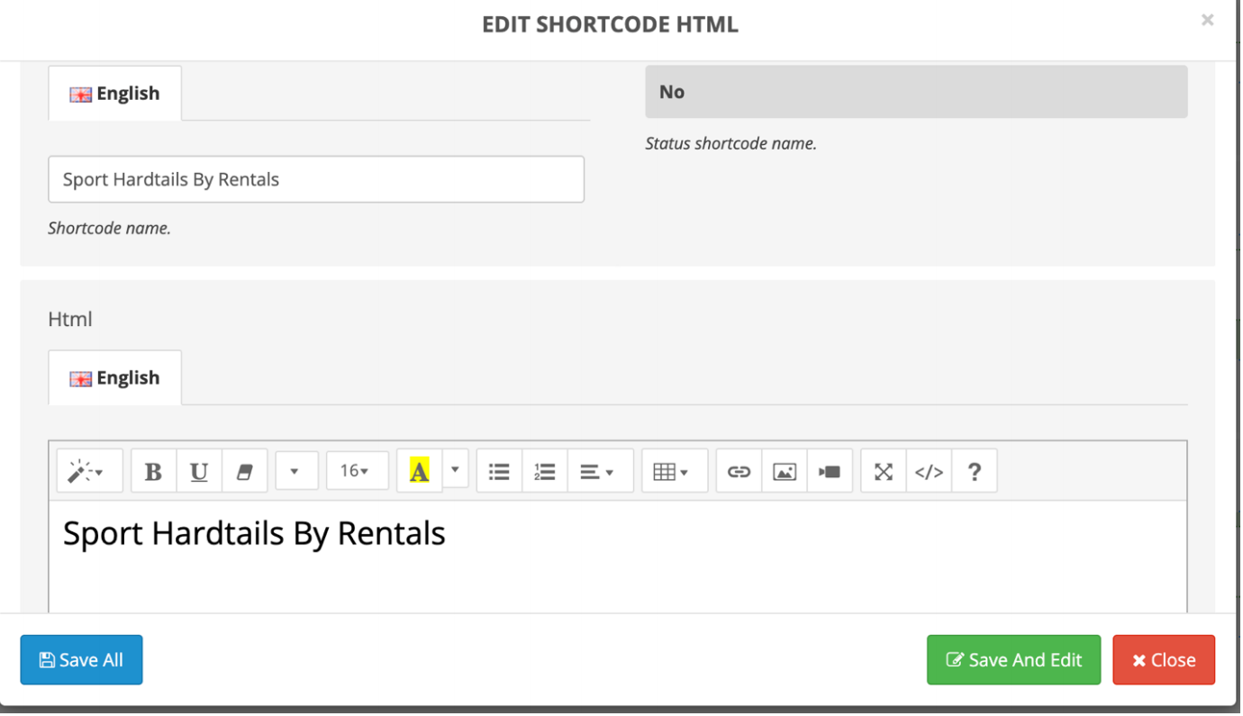
Task: Insert an ordered numbered list
Action: tap(544, 472)
